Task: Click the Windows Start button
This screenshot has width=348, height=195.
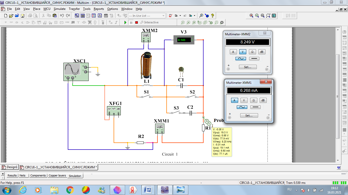Action: pos(7,190)
